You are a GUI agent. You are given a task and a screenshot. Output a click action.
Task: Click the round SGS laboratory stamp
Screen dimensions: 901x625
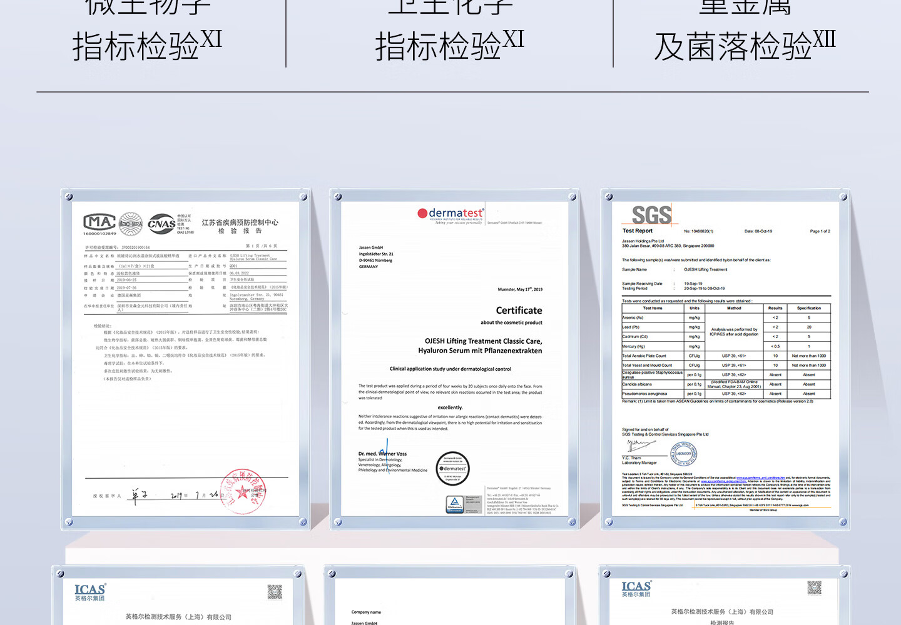pyautogui.click(x=684, y=454)
